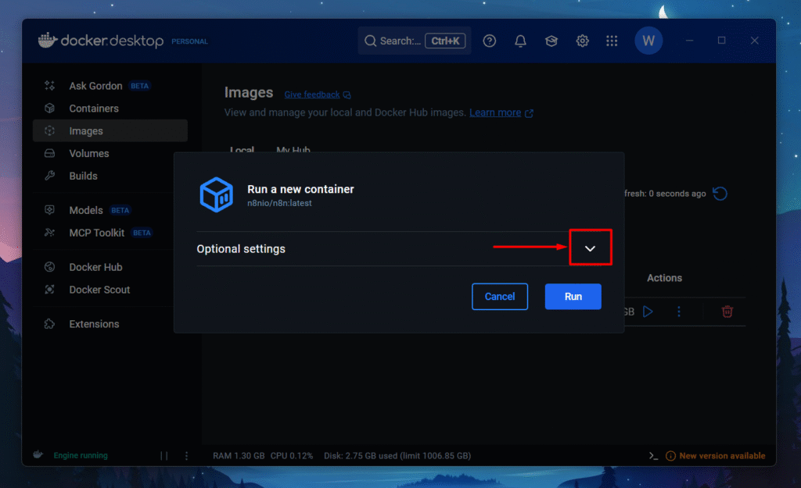The width and height of the screenshot is (801, 488).
Task: Expand the Optional settings chevron
Action: 590,248
